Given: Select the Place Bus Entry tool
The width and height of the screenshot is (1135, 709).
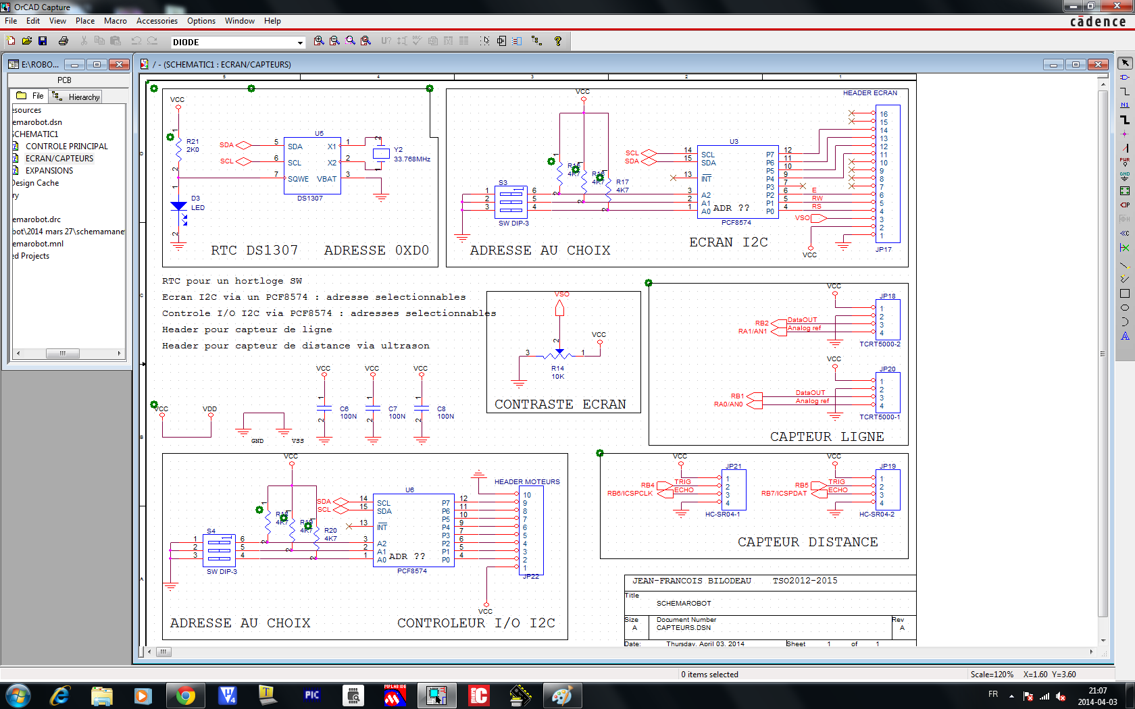Looking at the screenshot, I should pos(1125,148).
